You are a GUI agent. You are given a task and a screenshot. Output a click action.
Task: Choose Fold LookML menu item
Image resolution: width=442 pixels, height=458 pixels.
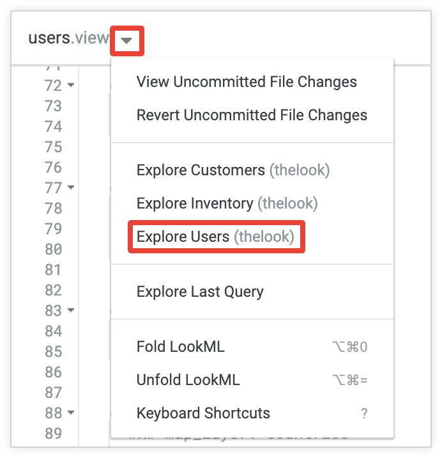(x=181, y=347)
